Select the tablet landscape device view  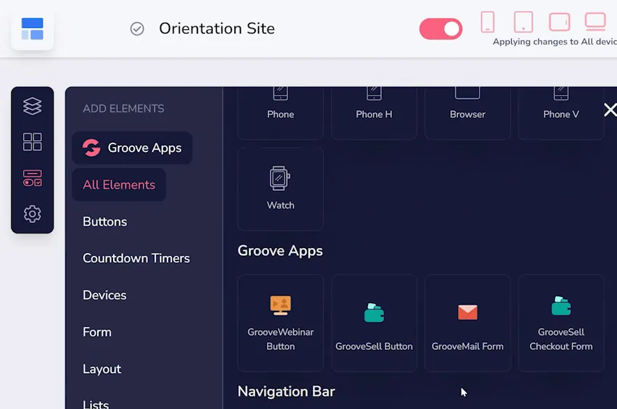click(x=560, y=22)
